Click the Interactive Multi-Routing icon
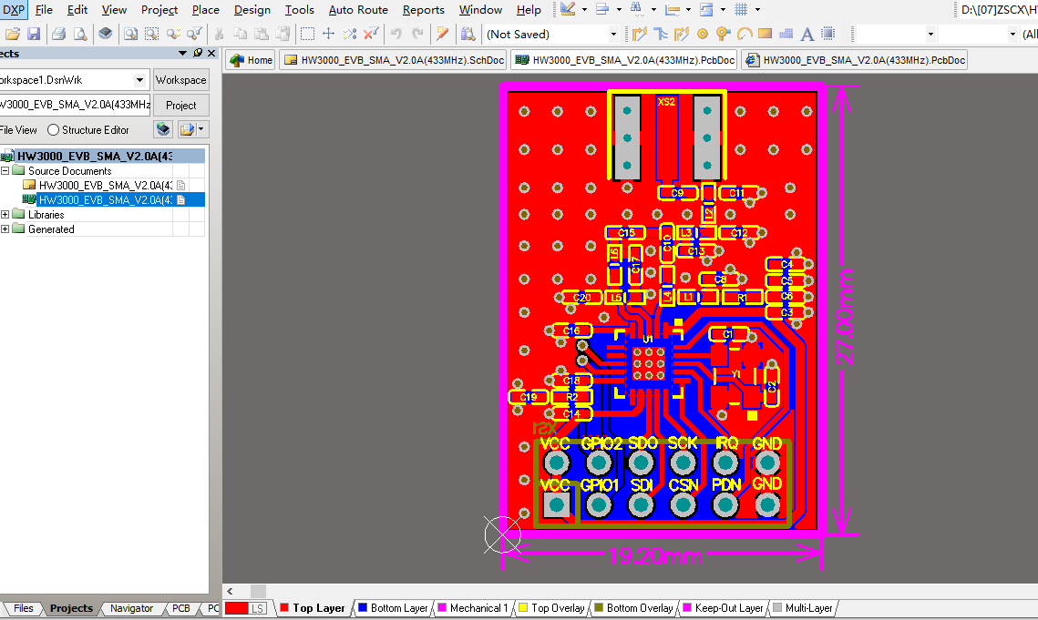 click(x=661, y=34)
